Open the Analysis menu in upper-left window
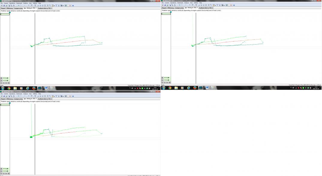 [25, 3]
